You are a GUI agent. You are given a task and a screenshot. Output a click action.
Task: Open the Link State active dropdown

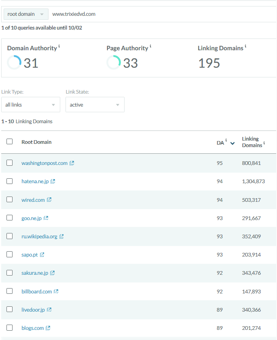coord(95,105)
